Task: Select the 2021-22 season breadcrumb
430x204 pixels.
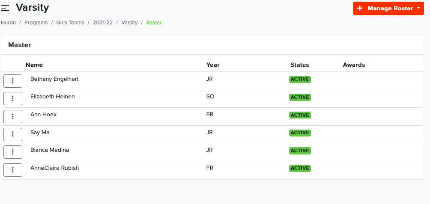Action: tap(102, 23)
